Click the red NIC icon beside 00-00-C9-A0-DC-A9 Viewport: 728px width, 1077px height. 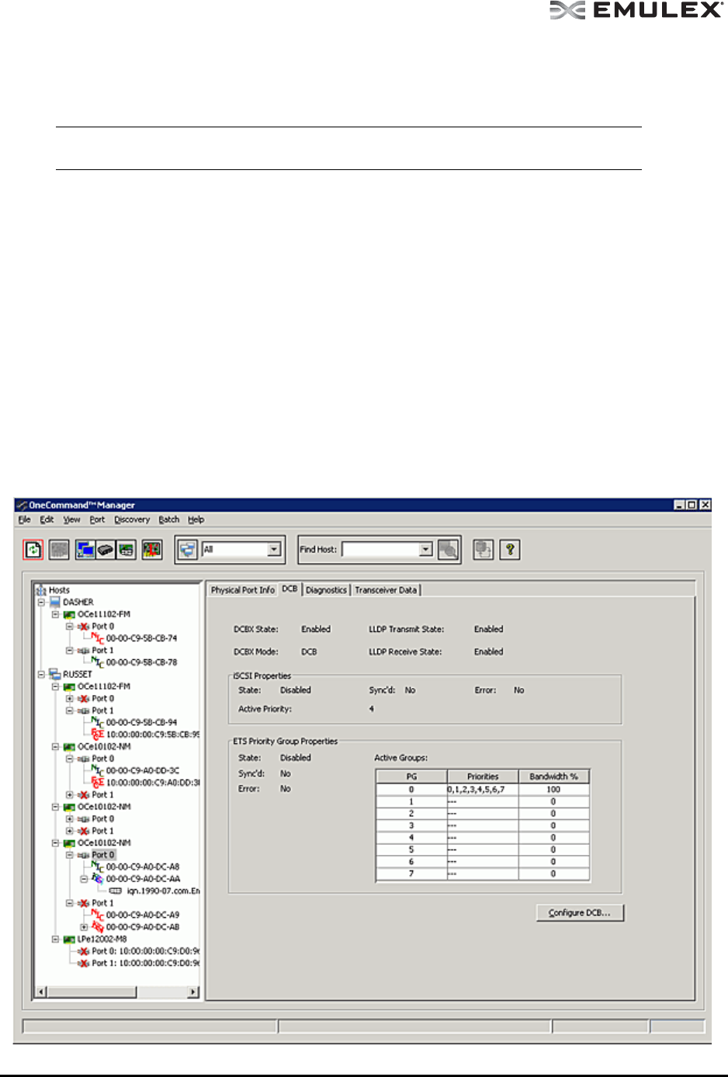click(98, 915)
